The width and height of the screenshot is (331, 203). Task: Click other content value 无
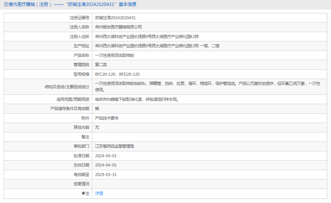[x=97, y=127]
